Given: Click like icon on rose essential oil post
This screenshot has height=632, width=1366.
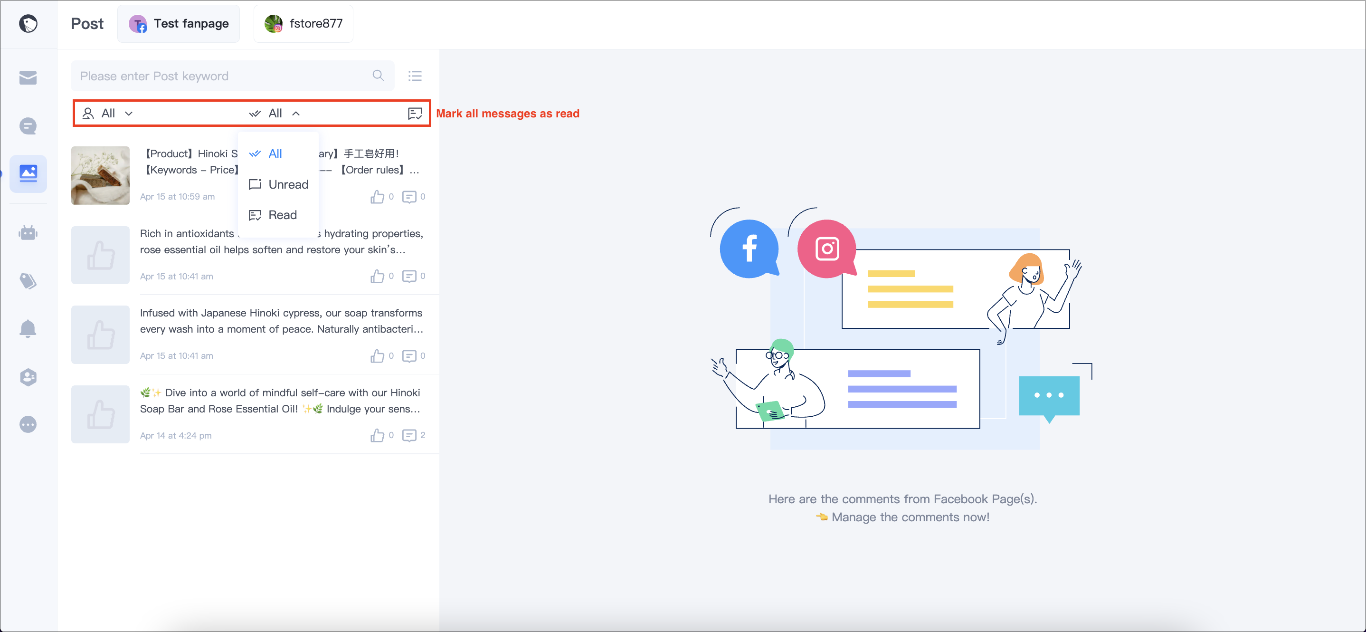Looking at the screenshot, I should coord(377,276).
